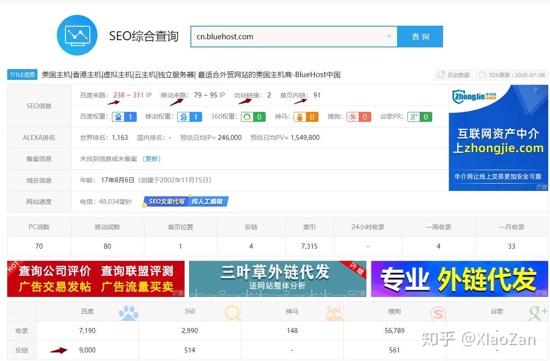Click the 网站速度 row label
This screenshot has height=361, width=550.
[39, 202]
